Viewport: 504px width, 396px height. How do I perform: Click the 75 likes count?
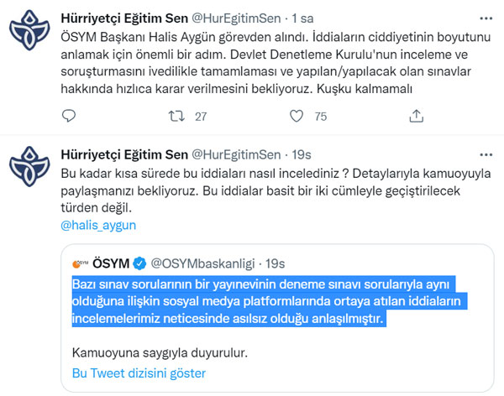pyautogui.click(x=321, y=117)
